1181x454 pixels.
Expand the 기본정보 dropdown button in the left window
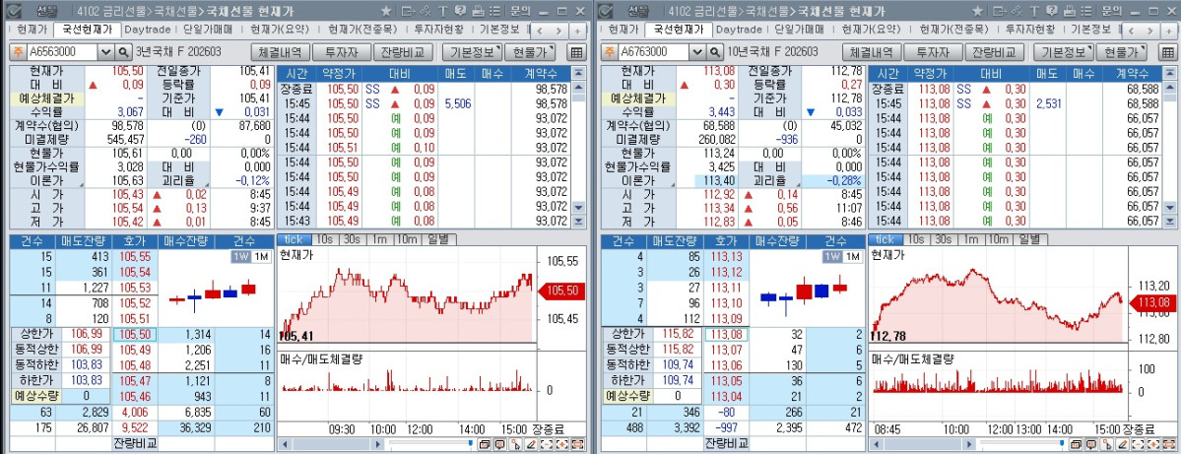pos(472,52)
